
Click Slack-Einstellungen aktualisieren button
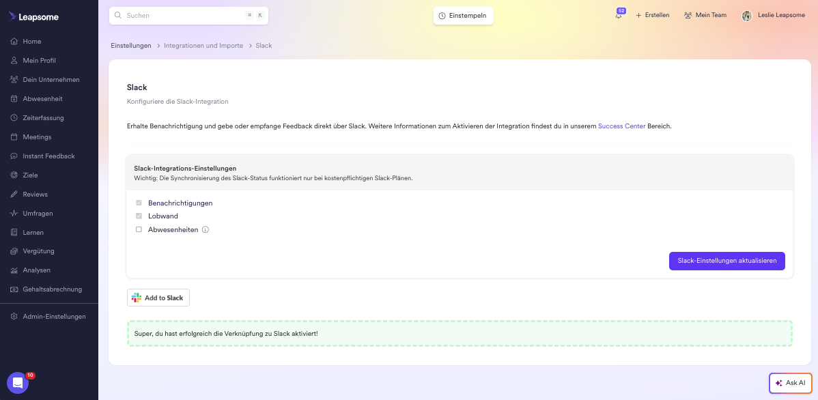(x=727, y=261)
